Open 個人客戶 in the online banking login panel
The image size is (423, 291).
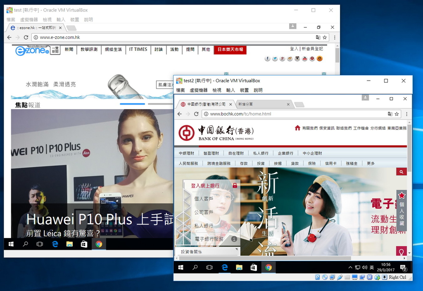[x=204, y=199]
